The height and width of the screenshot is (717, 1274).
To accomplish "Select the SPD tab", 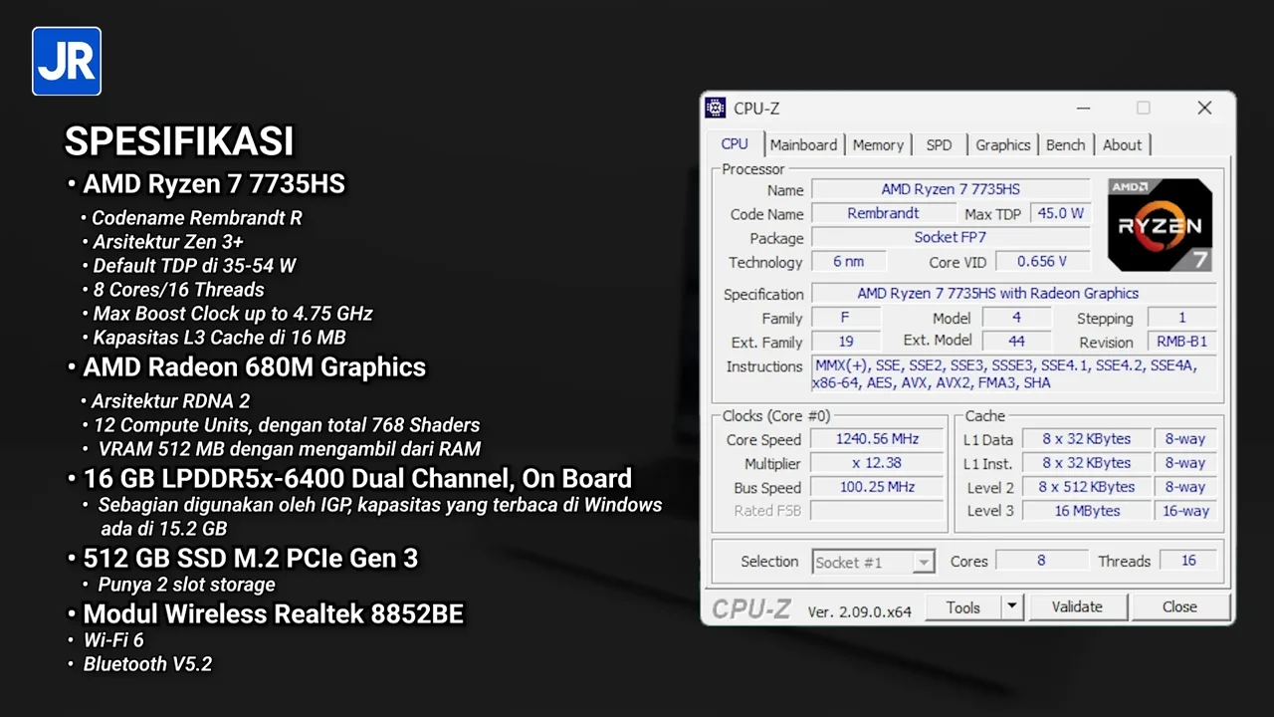I will tap(939, 145).
